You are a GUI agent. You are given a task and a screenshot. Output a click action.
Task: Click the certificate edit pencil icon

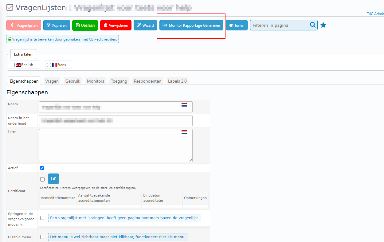(x=53, y=179)
